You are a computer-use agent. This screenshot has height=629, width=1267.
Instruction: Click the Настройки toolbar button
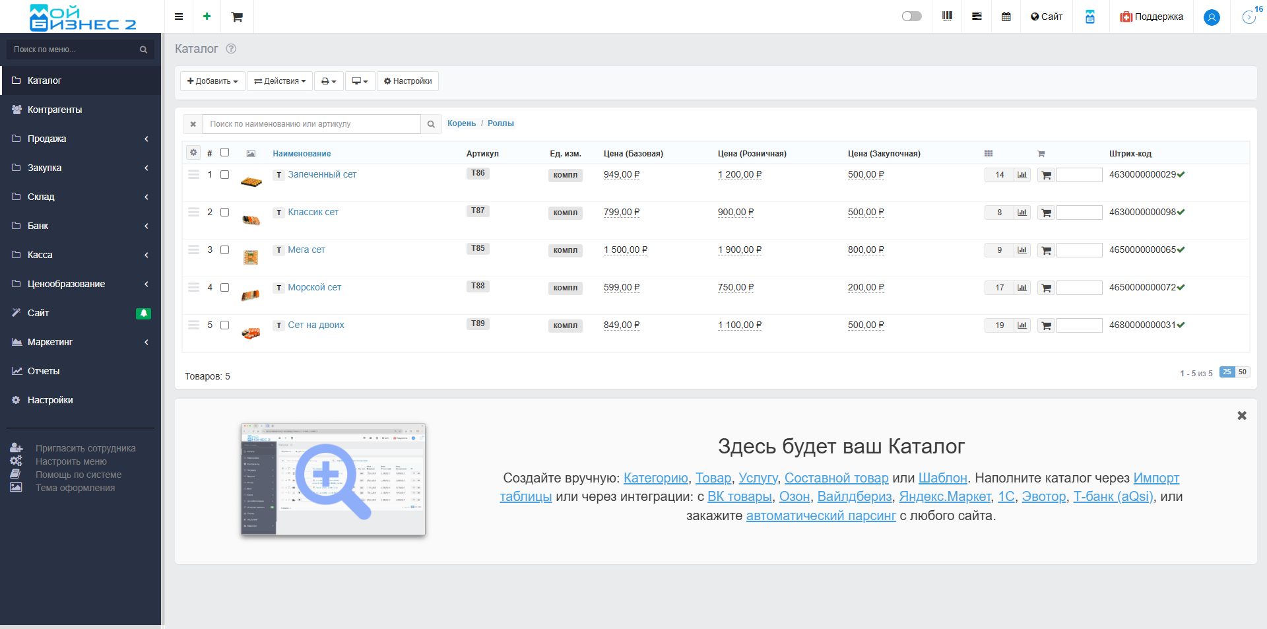pyautogui.click(x=408, y=81)
